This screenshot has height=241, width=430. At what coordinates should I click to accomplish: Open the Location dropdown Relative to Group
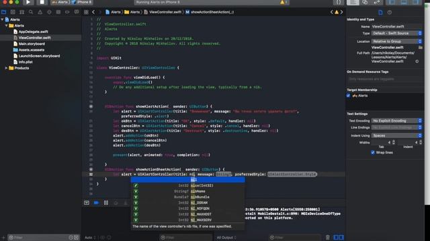pyautogui.click(x=397, y=42)
